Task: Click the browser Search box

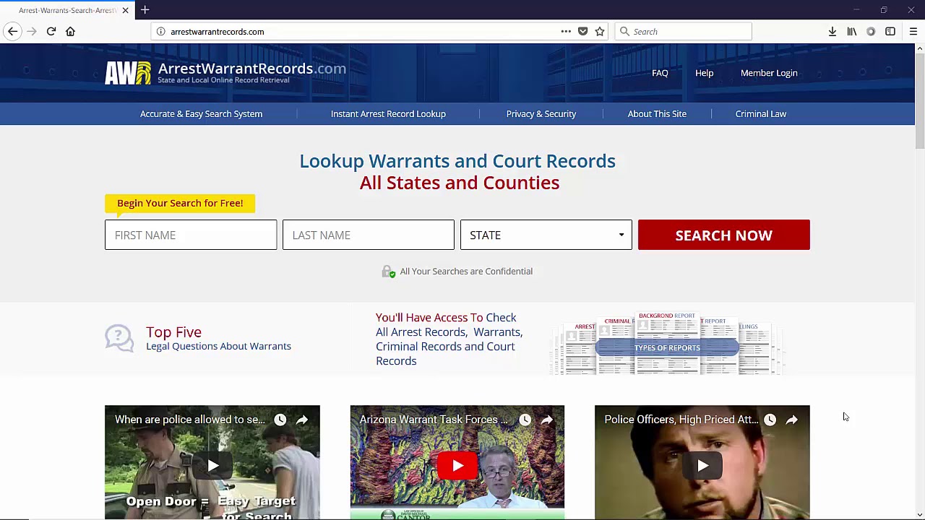Action: [x=684, y=32]
